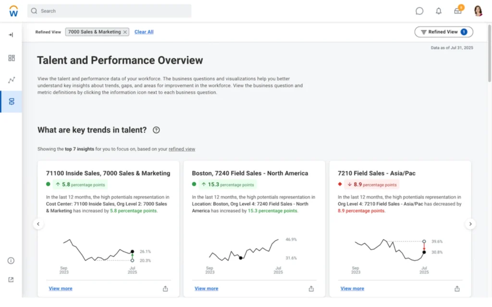This screenshot has height=307, width=492.
Task: Open the Refined View filter button
Action: click(443, 32)
